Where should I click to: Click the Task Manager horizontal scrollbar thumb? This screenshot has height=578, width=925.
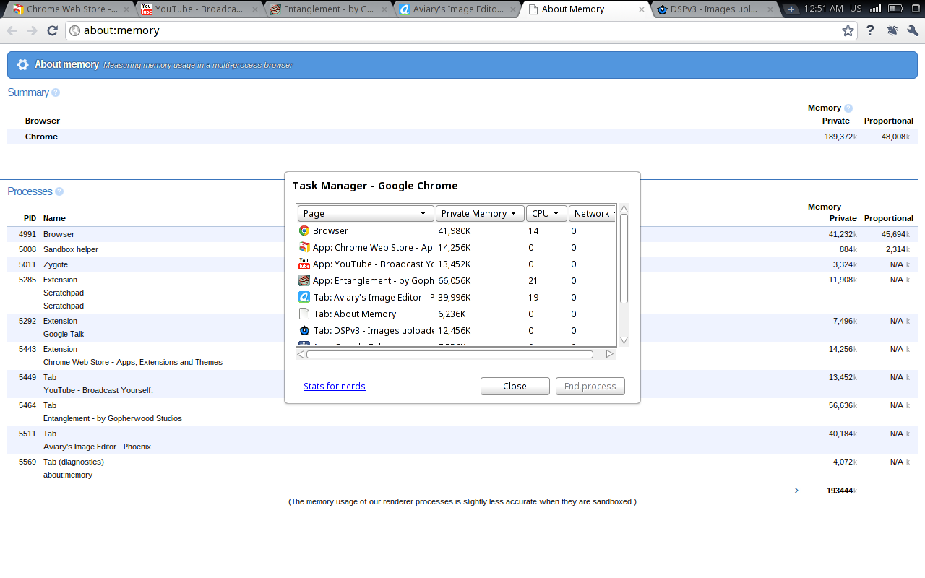pos(449,354)
